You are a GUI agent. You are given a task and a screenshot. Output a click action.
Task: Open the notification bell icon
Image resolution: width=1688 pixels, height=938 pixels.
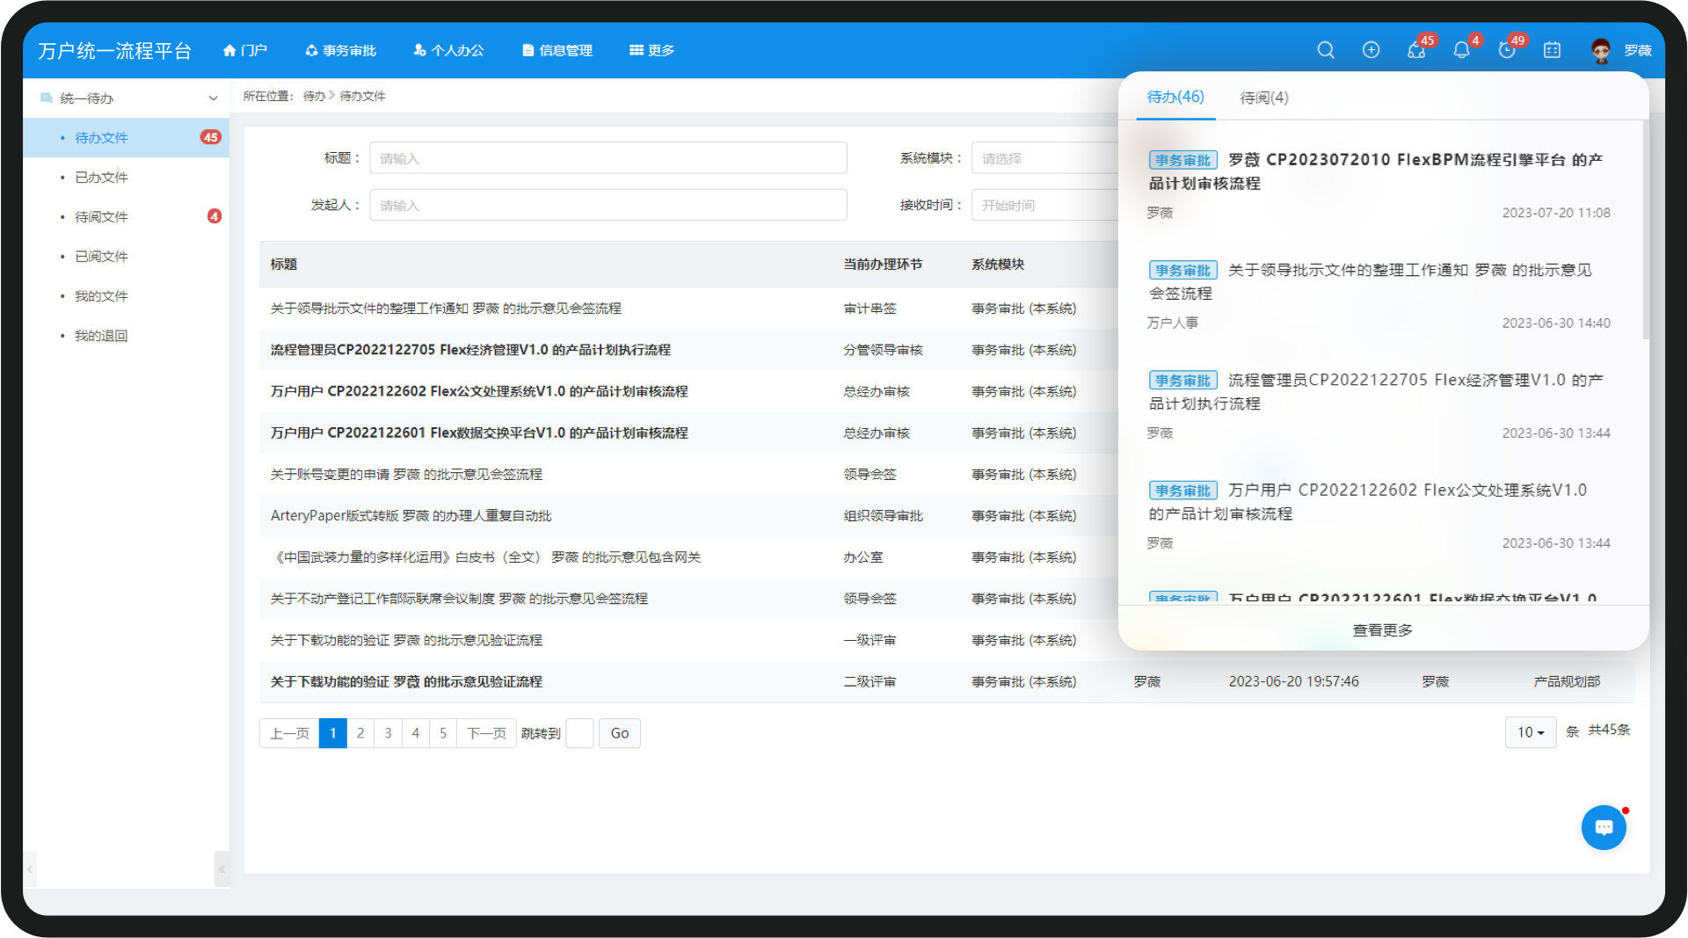tap(1461, 50)
